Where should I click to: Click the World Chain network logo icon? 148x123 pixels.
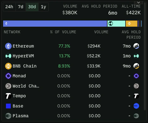pyautogui.click(x=8, y=86)
